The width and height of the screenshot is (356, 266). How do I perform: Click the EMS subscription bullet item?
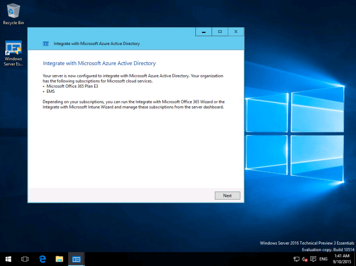point(50,91)
